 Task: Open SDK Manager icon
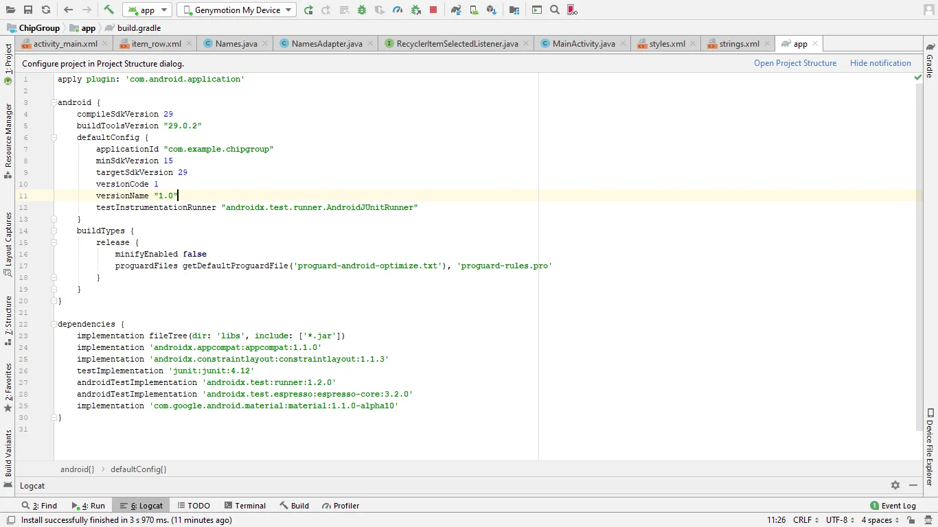492,10
